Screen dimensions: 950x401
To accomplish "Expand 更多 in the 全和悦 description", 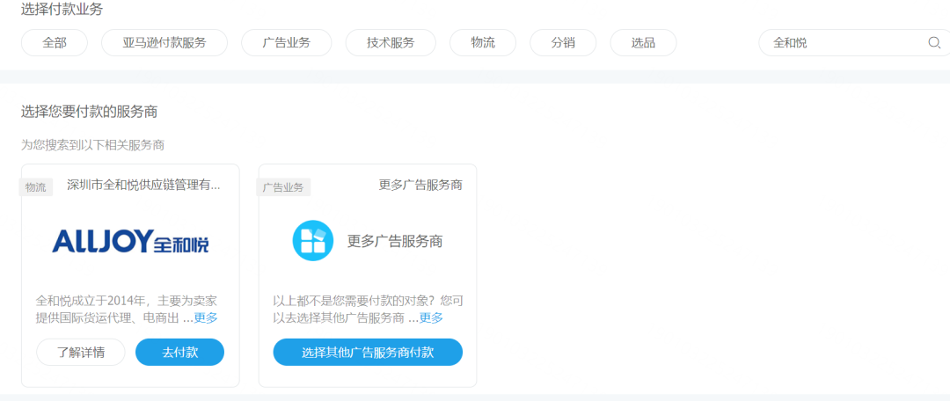I will (205, 318).
